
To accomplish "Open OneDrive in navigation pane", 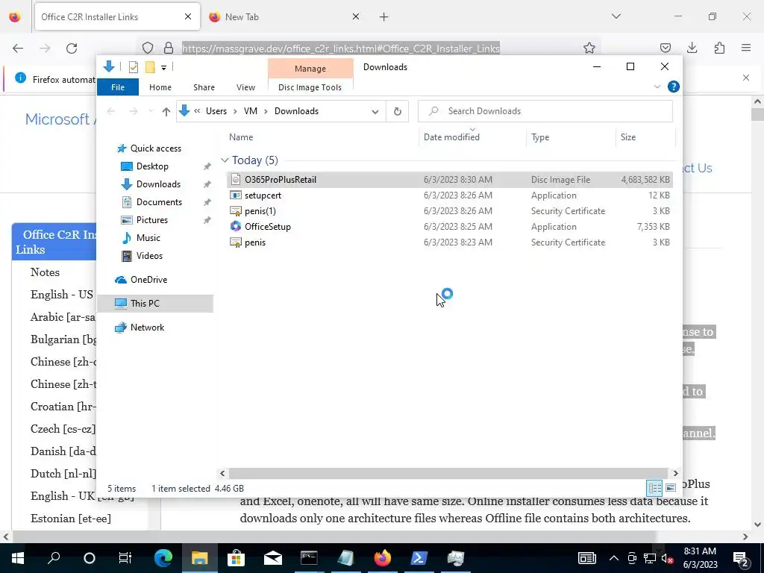I will (x=141, y=280).
